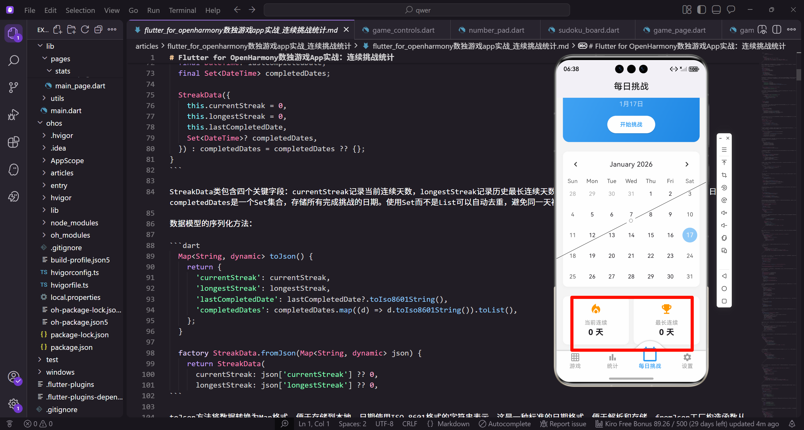Select the screenshot crop tool on phone toolbar
Screen dimensions: 804x430
tap(724, 175)
